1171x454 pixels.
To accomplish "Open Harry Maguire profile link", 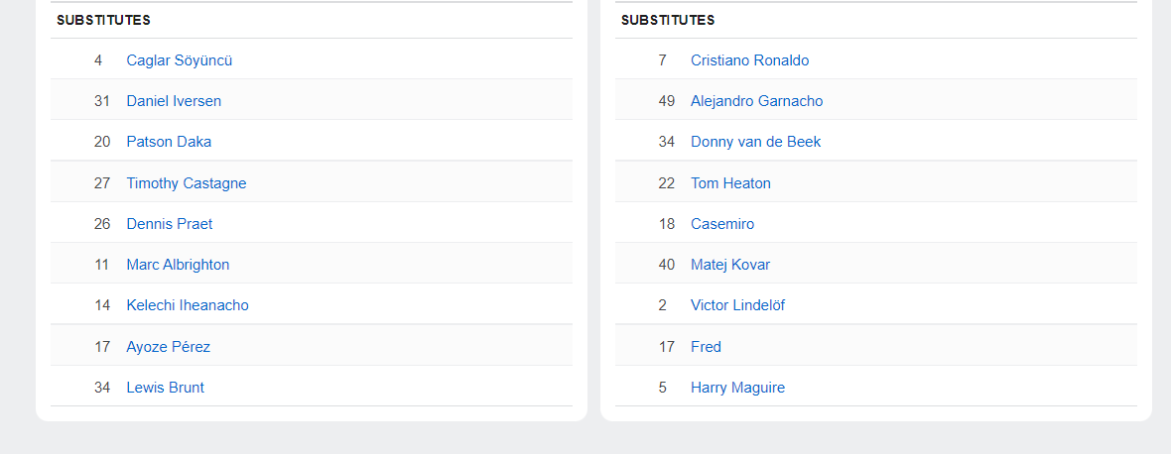I will click(x=738, y=388).
